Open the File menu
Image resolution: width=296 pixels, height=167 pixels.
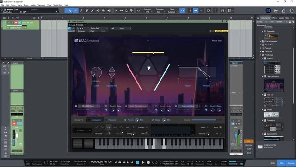[2, 5]
